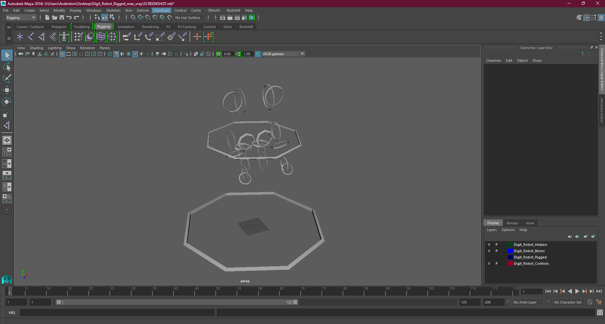
Task: Choose the Rotate tool in toolbox
Action: tap(7, 101)
